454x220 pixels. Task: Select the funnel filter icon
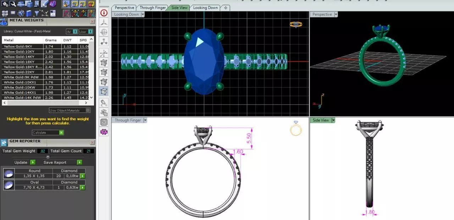coord(37,13)
